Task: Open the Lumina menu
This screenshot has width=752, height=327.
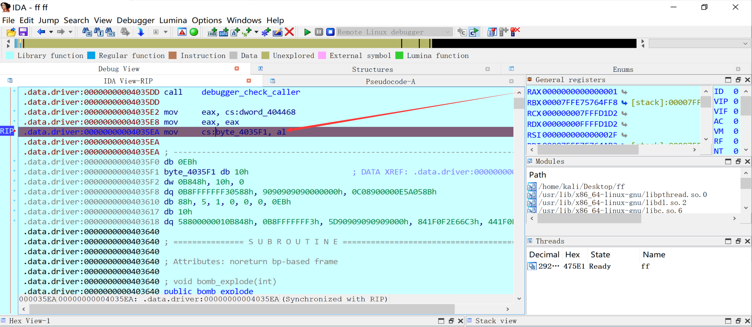Action: tap(173, 20)
